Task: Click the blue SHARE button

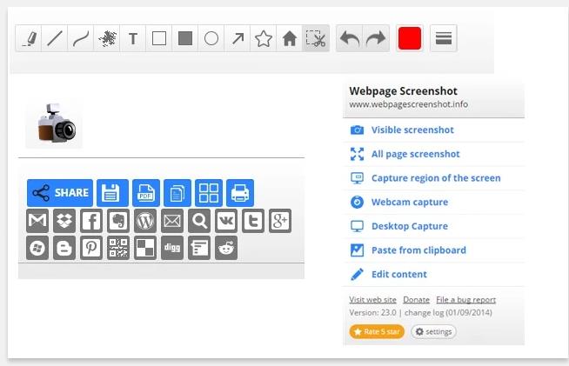Action: tap(60, 193)
